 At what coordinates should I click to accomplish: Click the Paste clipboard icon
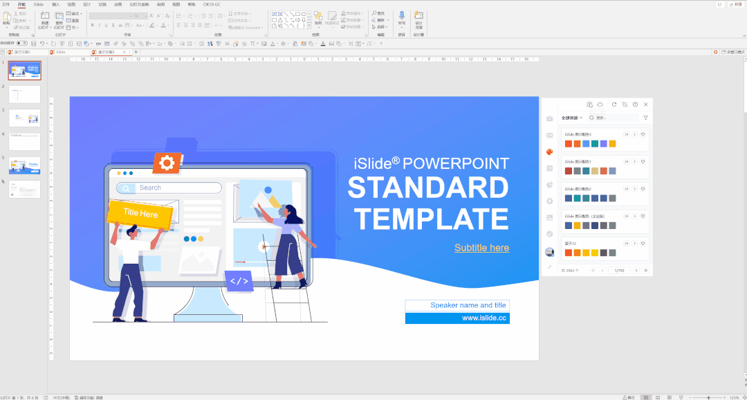(x=7, y=16)
